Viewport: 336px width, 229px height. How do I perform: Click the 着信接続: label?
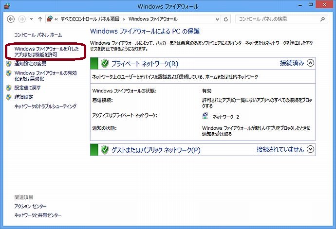coord(102,100)
